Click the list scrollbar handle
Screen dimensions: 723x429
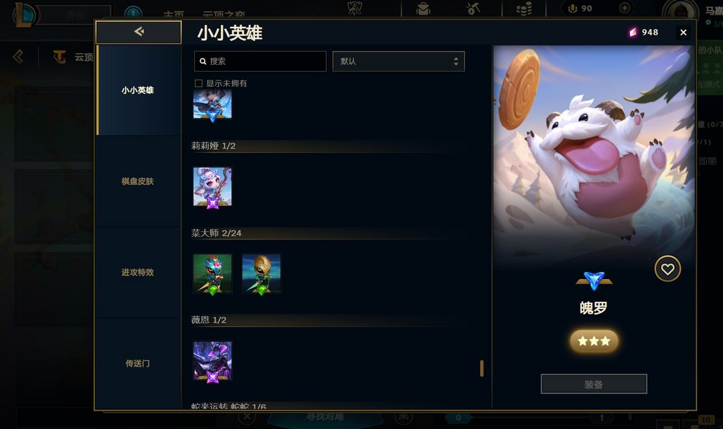pyautogui.click(x=481, y=369)
